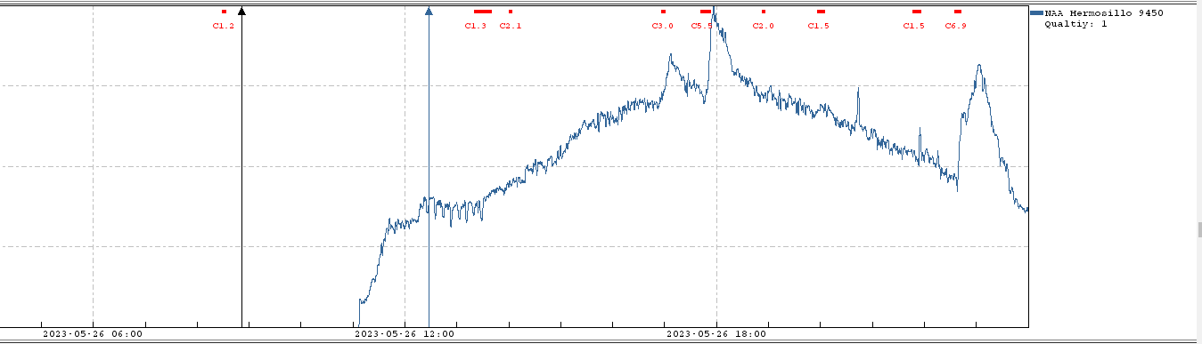Viewport: 1202px width, 344px height.
Task: Select the C1.5 label beside C6.9
Action: tap(914, 26)
